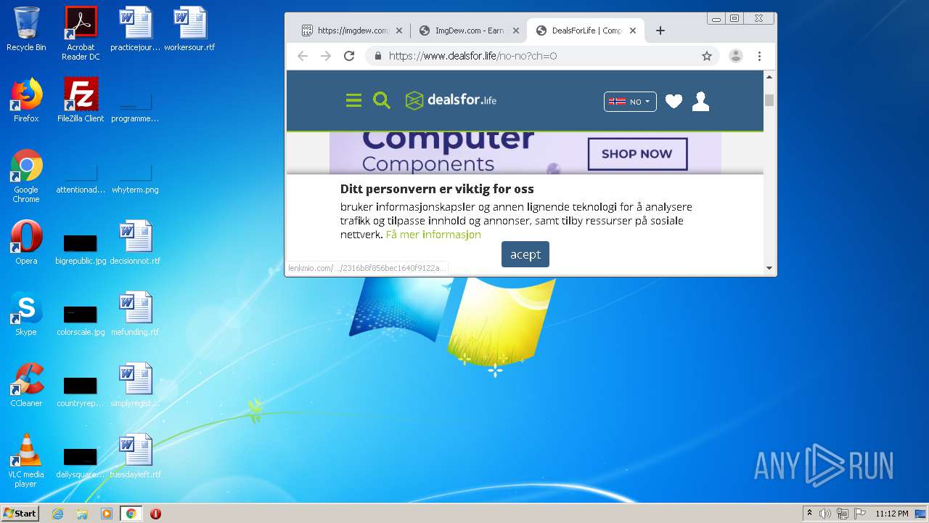Click the volume speaker tray icon
Viewport: 929px width, 523px height.
[x=825, y=514]
